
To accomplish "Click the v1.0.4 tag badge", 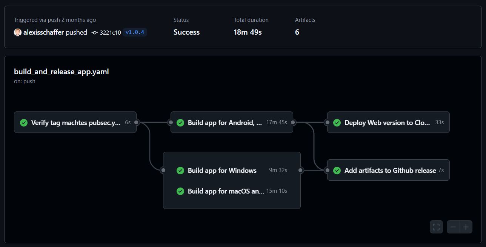I will (135, 32).
